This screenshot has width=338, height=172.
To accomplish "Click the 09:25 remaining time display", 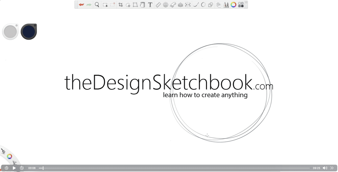I will [316, 168].
